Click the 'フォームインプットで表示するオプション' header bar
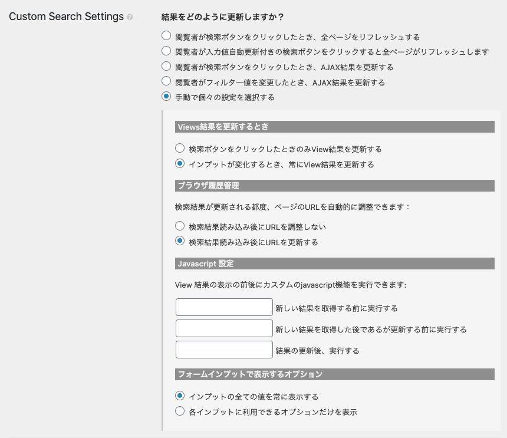507x438 pixels. (x=335, y=374)
